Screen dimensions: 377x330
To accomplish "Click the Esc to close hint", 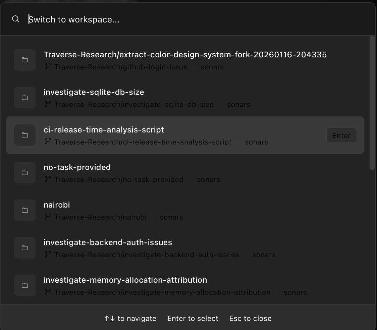I will point(250,318).
